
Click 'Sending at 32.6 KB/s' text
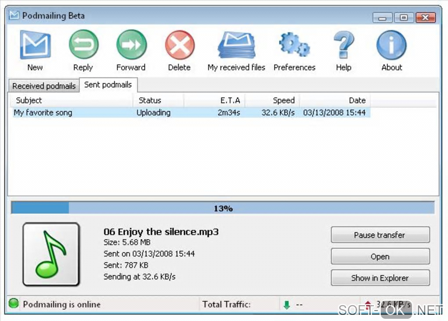click(139, 277)
